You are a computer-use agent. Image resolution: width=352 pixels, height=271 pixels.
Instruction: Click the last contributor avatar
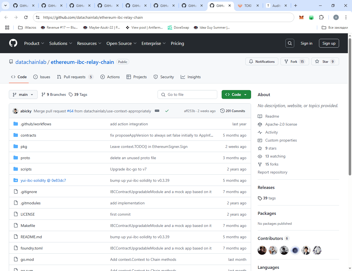pyautogui.click(x=317, y=250)
